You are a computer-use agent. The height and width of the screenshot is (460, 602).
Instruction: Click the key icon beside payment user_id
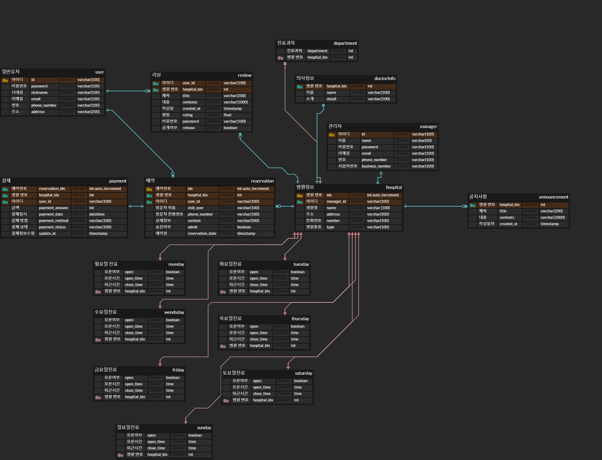pos(5,202)
